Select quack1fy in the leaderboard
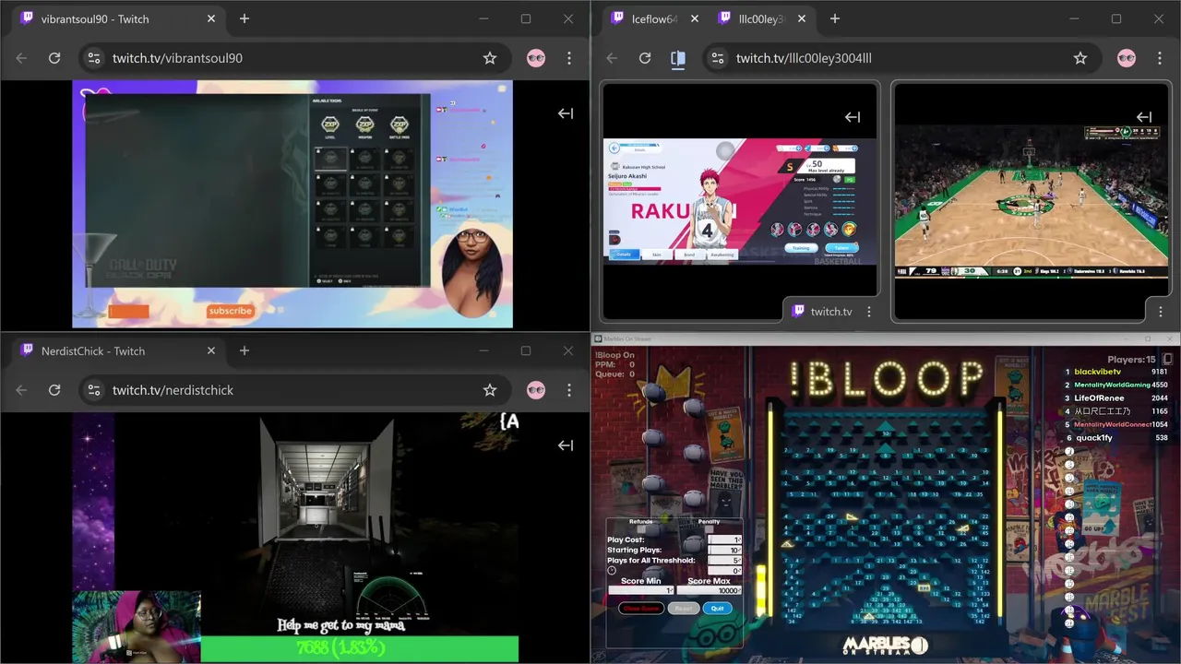 (x=1093, y=438)
